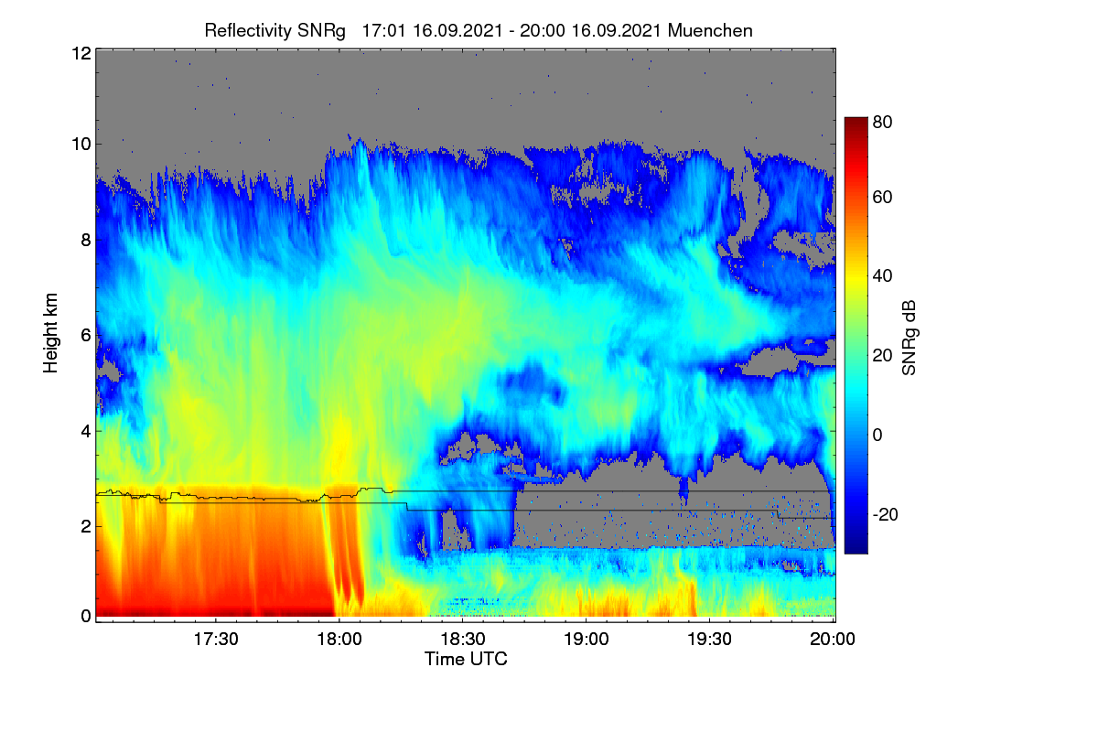Image resolution: width=1098 pixels, height=732 pixels.
Task: Click 'Muenchen' in the plot title
Action: 710,30
